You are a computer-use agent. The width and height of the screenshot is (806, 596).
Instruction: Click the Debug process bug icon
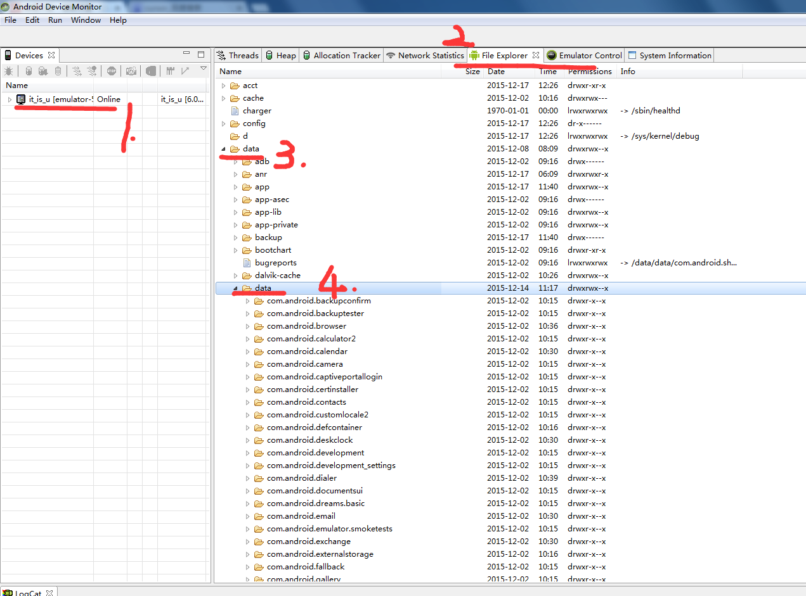tap(9, 71)
